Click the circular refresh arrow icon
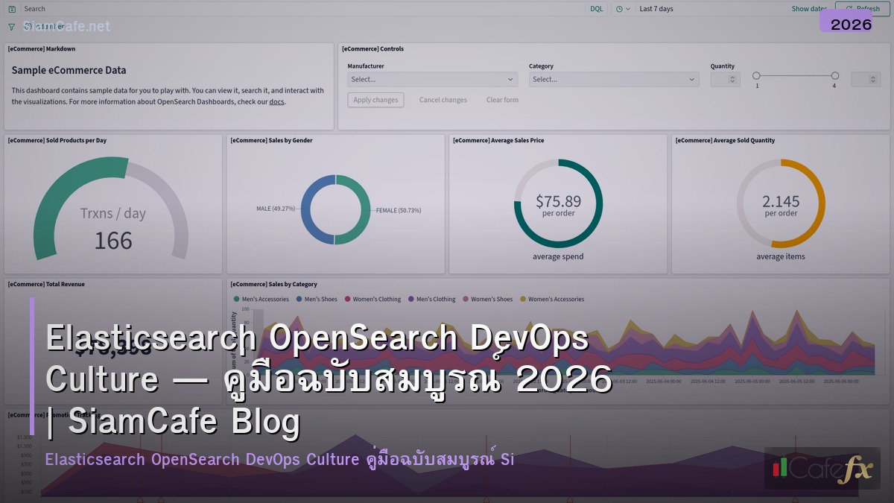This screenshot has width=894, height=503. coord(849,8)
